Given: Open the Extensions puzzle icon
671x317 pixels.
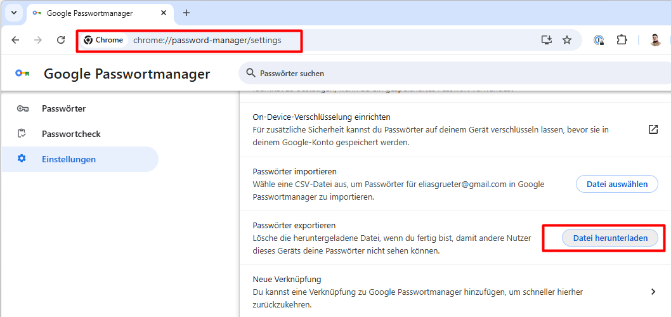Looking at the screenshot, I should (x=622, y=40).
